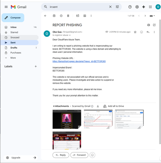Image resolution: width=161 pixels, height=163 pixels.
Task: Go to older conversation arrow
Action: [145, 16]
